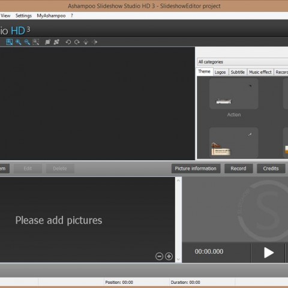Flip vertically using the toolbar icon
Image resolution: width=288 pixels, height=288 pixels.
pos(86,42)
